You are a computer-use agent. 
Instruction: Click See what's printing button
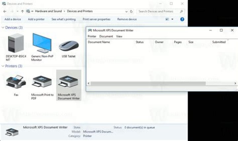tap(63, 19)
